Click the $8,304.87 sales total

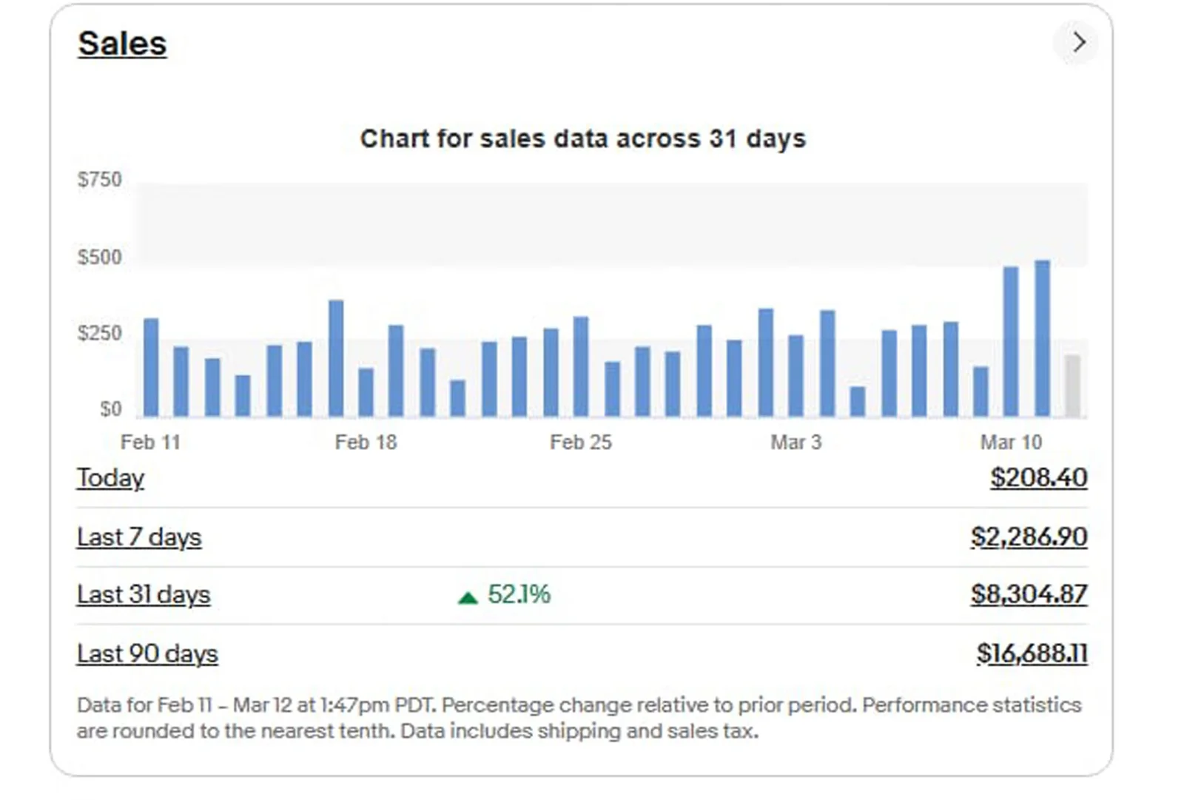tap(1029, 594)
